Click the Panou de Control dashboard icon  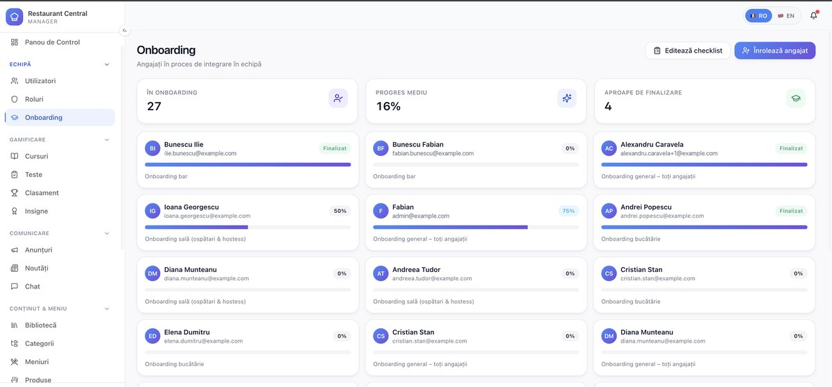click(x=15, y=42)
